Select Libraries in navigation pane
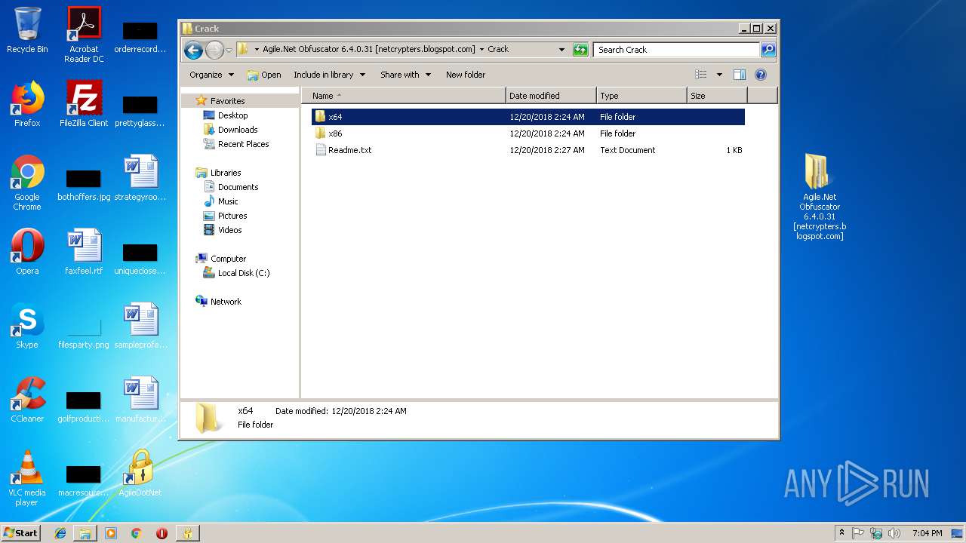The image size is (966, 543). click(x=226, y=173)
